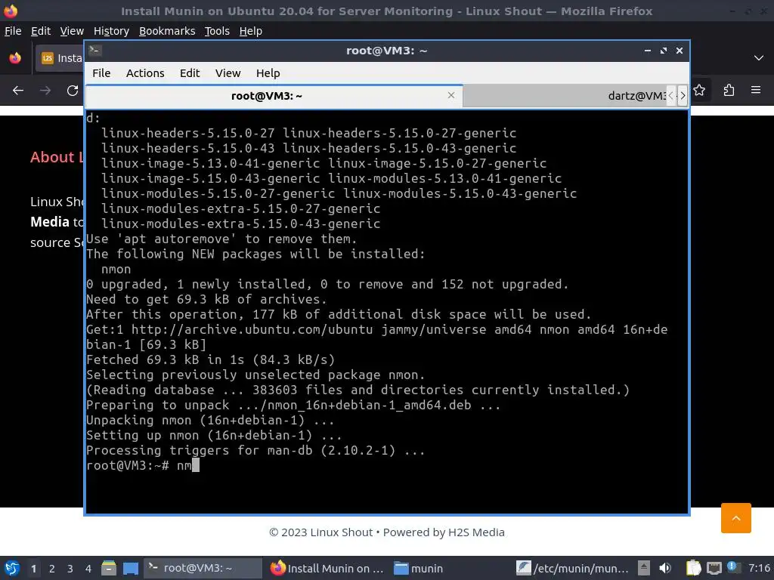Expand Firefox list all tabs chevron
The height and width of the screenshot is (580, 774).
pyautogui.click(x=759, y=58)
